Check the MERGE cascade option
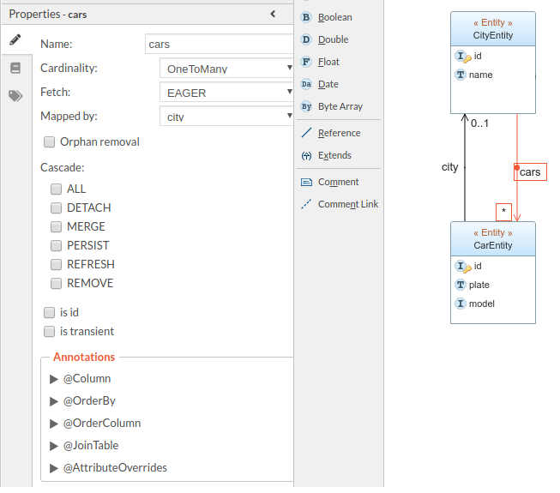560x493 pixels. 56,226
